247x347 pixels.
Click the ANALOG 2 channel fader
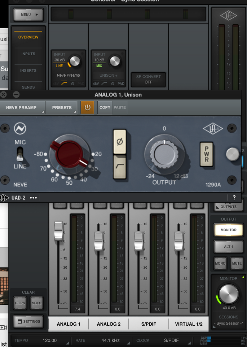[x=99, y=241]
